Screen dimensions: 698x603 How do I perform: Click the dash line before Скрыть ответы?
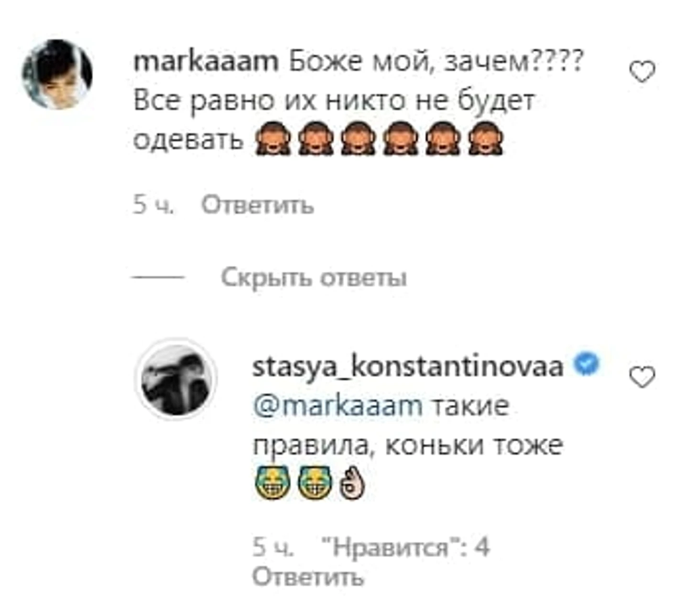[158, 277]
